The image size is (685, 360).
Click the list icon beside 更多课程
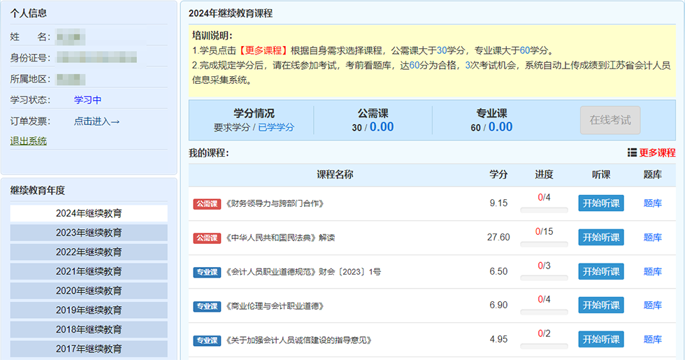[x=632, y=153]
